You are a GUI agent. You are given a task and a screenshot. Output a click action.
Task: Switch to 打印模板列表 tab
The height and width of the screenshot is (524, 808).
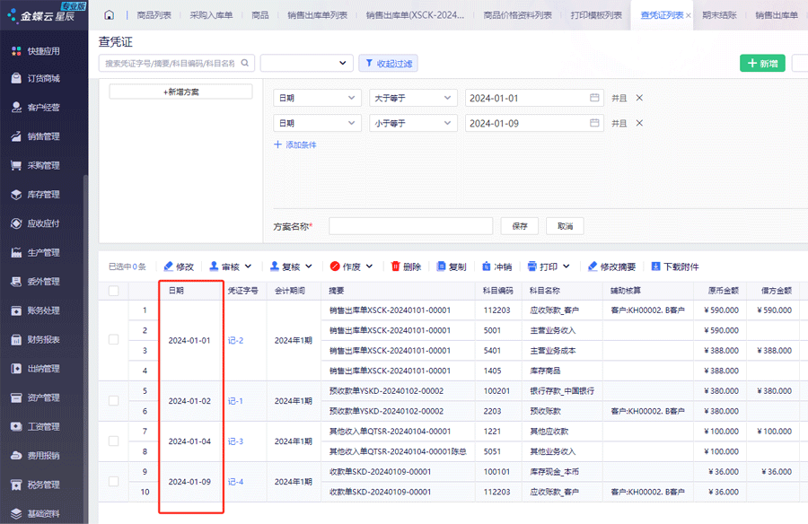[x=596, y=15]
